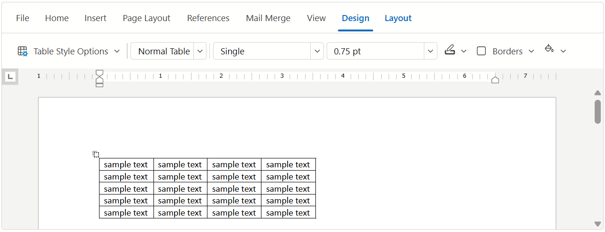Click first-row first-column sample text cell
This screenshot has width=605, height=232.
point(126,165)
